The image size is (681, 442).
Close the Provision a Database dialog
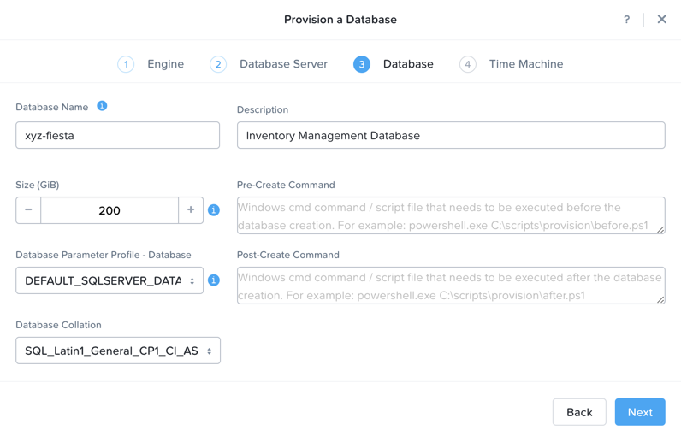click(x=661, y=19)
